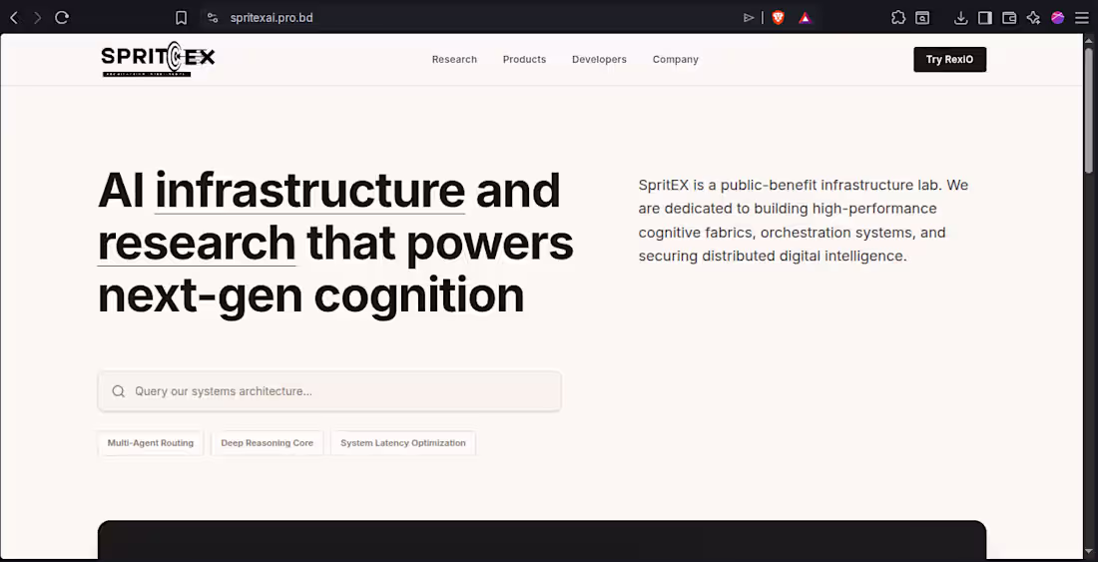The image size is (1098, 562).
Task: Click the play arrow icon in address bar
Action: point(749,18)
